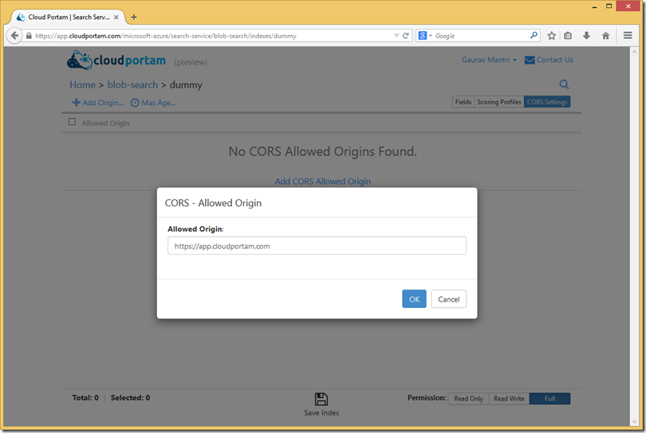Click the scrollbar up arrow
Viewport: 646px width, 433px height.
(x=635, y=52)
